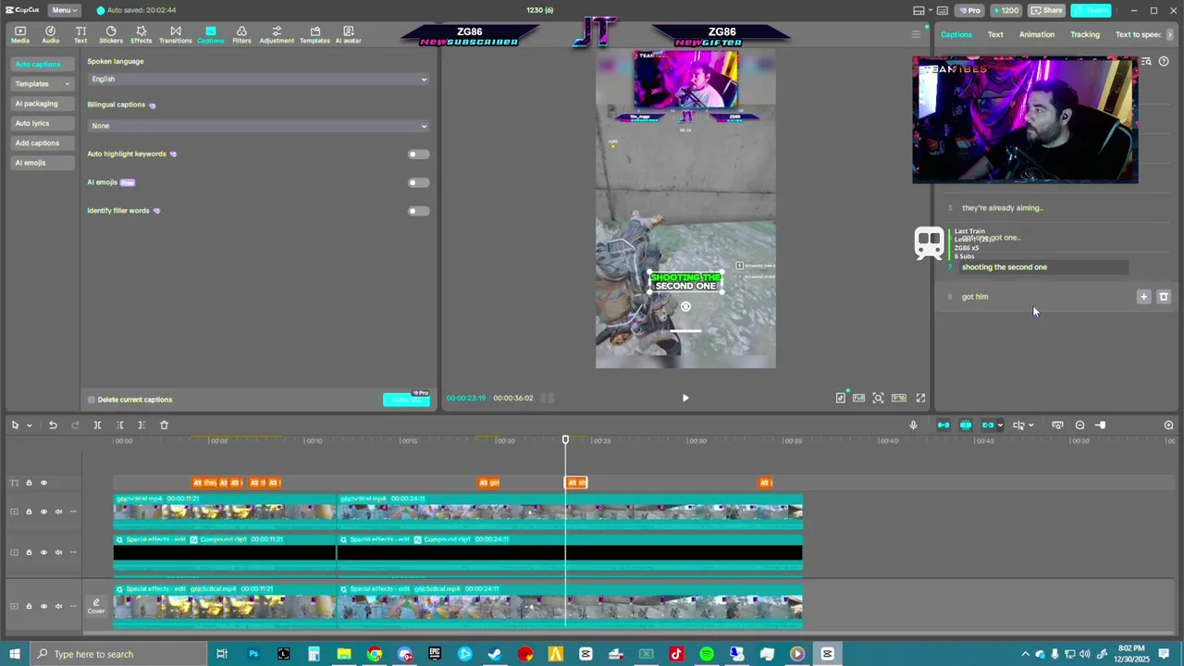The image size is (1184, 666).
Task: Select the orange caption clip at playhead
Action: pos(576,483)
